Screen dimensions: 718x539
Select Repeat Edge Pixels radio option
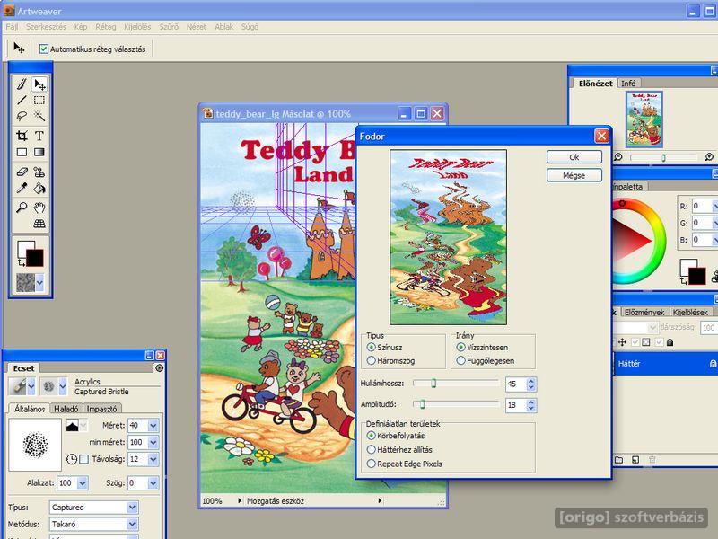pyautogui.click(x=372, y=464)
